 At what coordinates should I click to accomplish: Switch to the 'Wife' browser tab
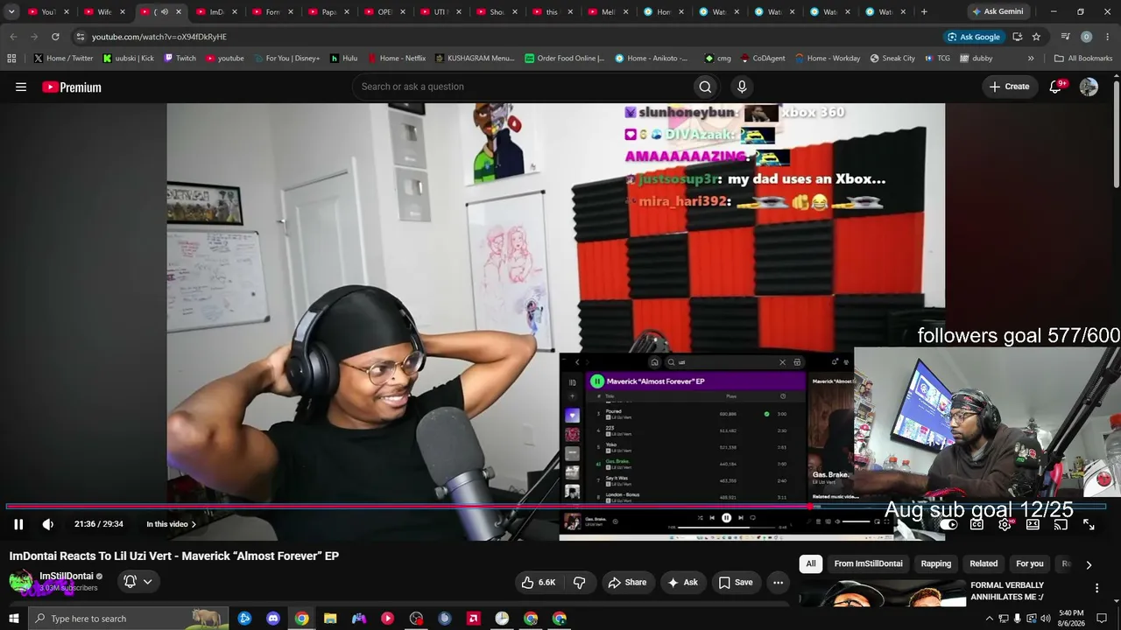(103, 11)
